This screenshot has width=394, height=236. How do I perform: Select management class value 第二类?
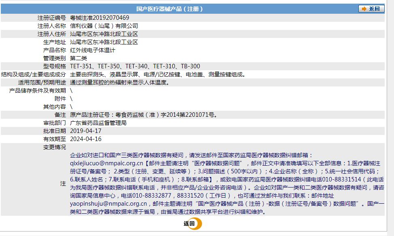79,58
